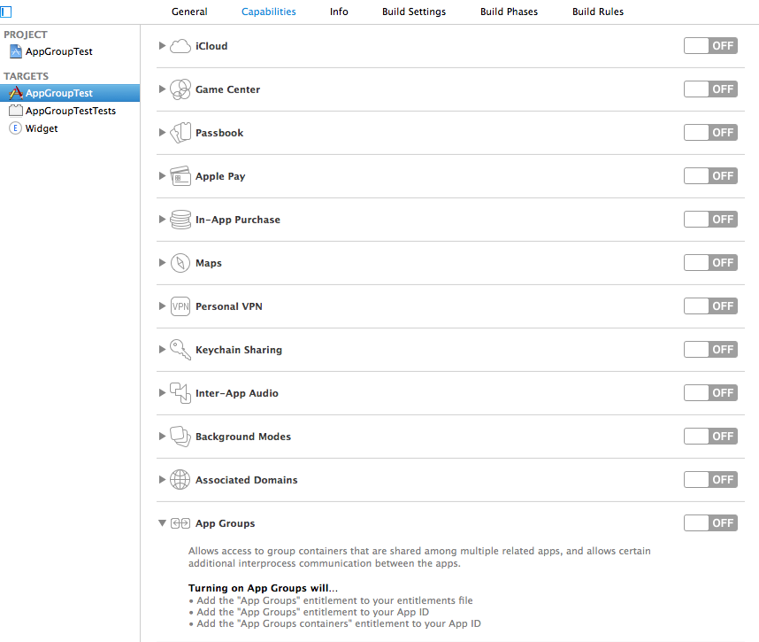759x642 pixels.
Task: Expand the Associated Domains section
Action: (x=162, y=480)
